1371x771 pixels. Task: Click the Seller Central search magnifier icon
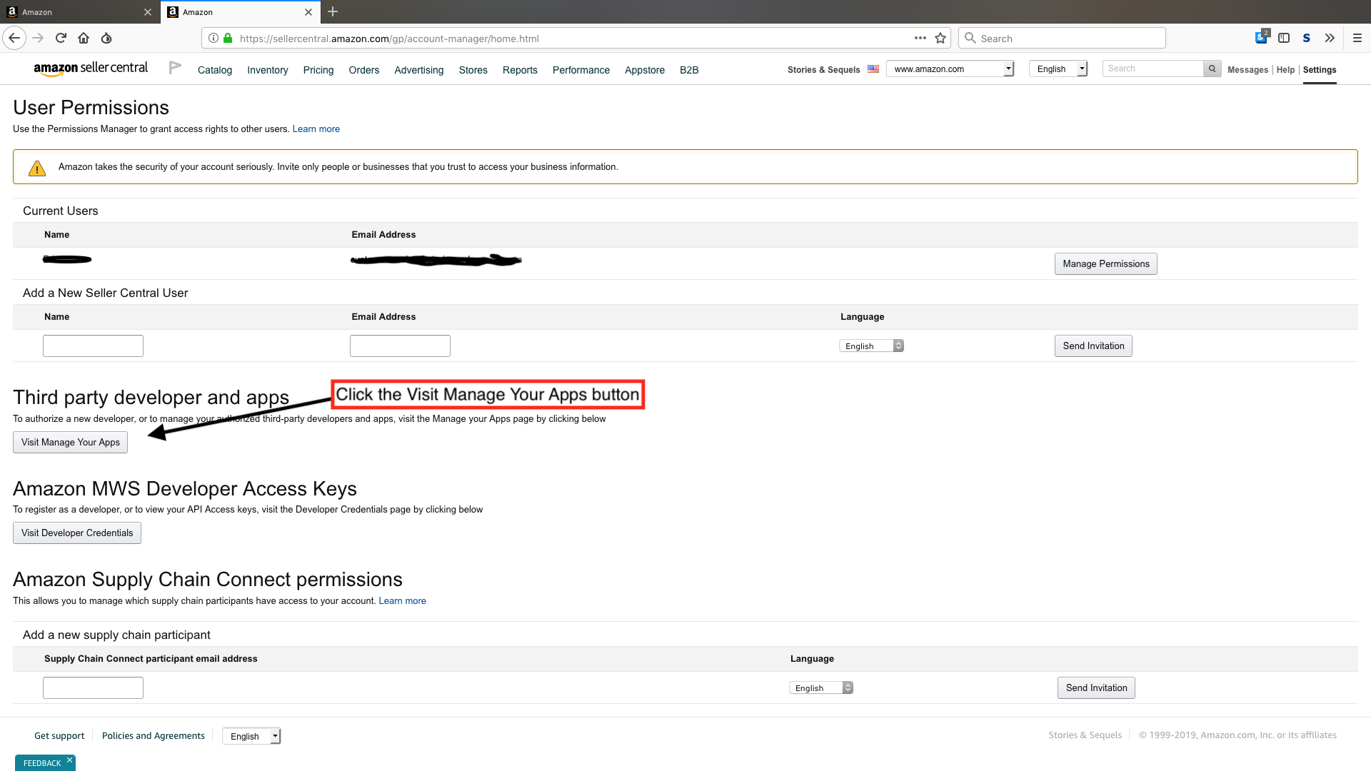1212,69
